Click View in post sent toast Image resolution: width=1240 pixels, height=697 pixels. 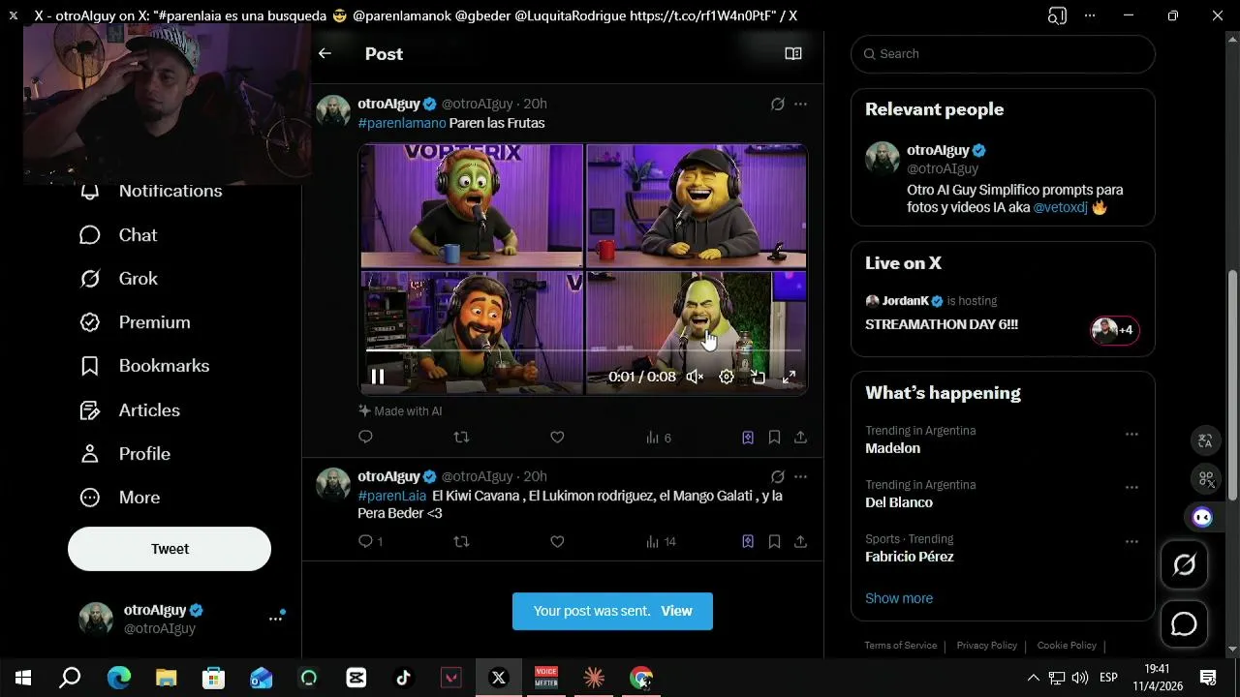(x=676, y=611)
